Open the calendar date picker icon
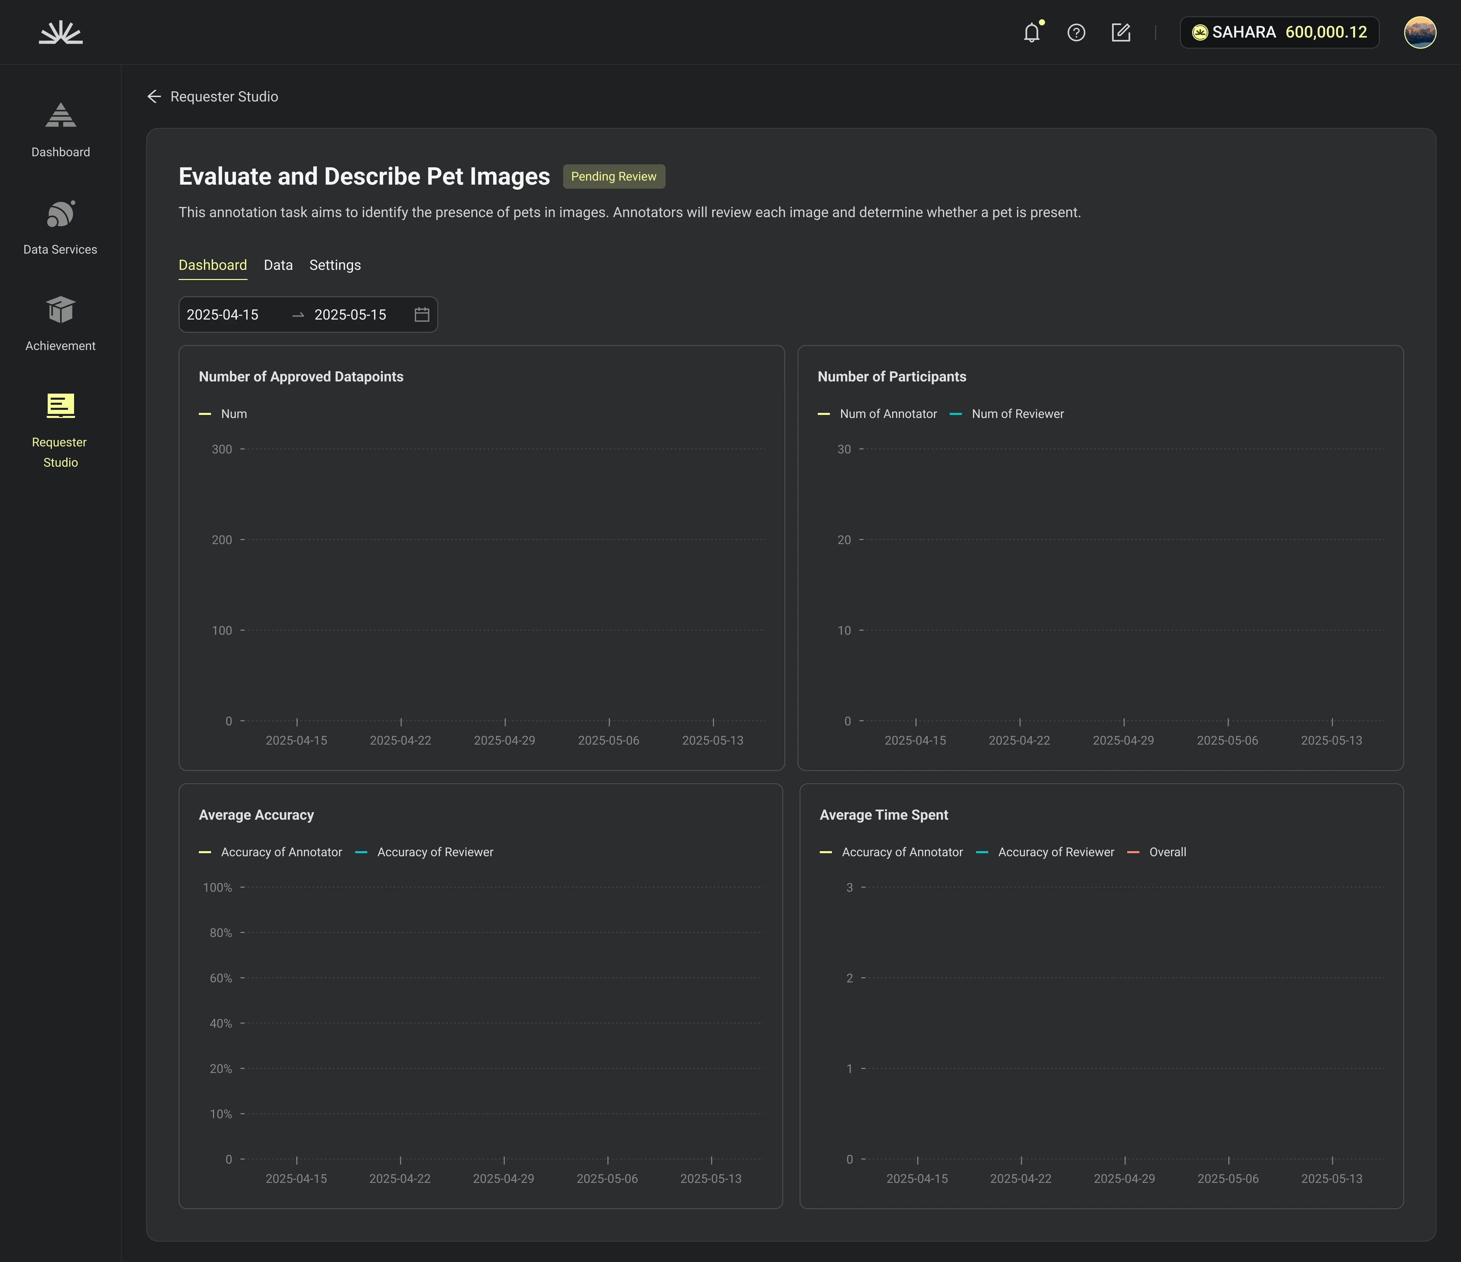Viewport: 1461px width, 1262px height. [422, 314]
